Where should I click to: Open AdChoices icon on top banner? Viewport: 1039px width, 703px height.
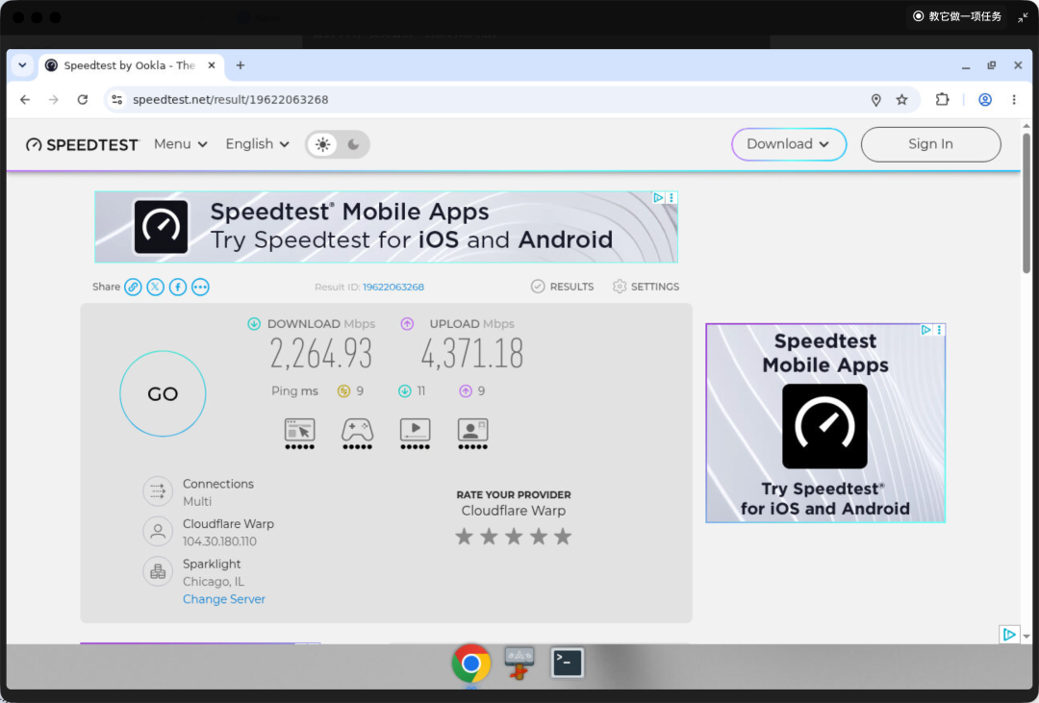(x=658, y=197)
